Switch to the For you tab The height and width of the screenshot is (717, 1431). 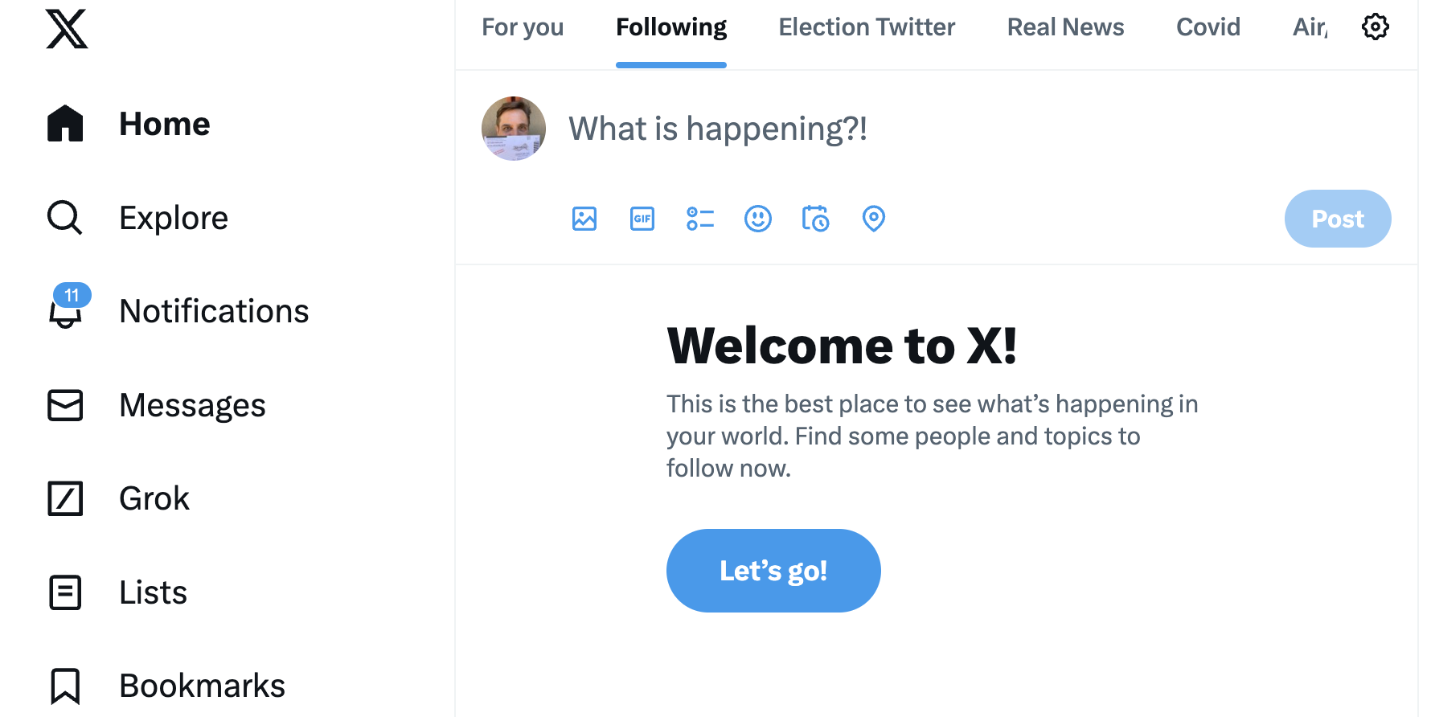pyautogui.click(x=523, y=27)
